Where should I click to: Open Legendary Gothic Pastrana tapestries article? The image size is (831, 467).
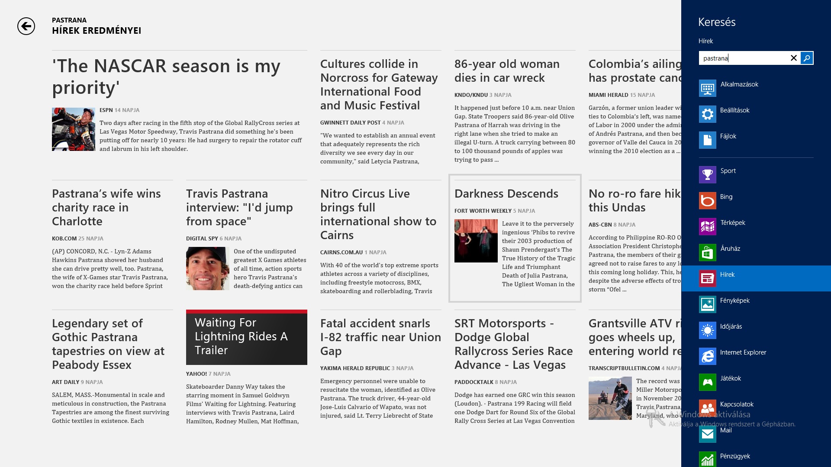tap(108, 344)
